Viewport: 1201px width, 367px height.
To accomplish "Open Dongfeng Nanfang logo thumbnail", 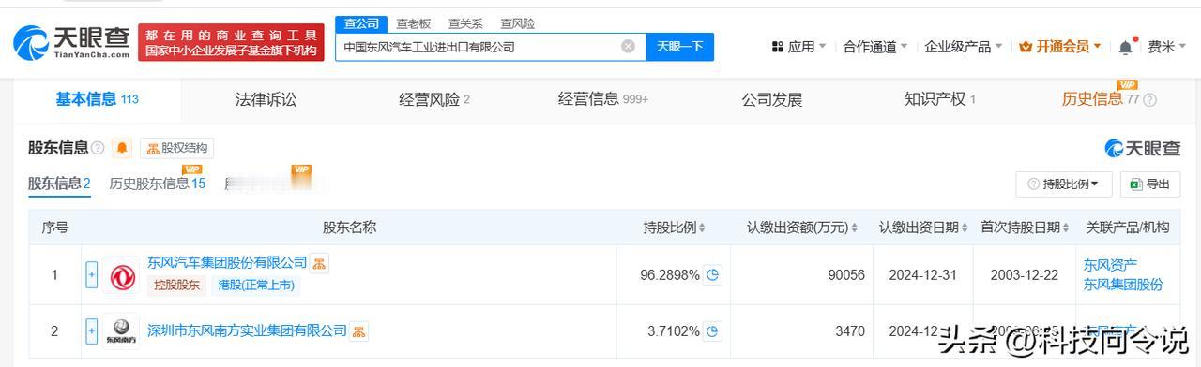I will coord(122,330).
